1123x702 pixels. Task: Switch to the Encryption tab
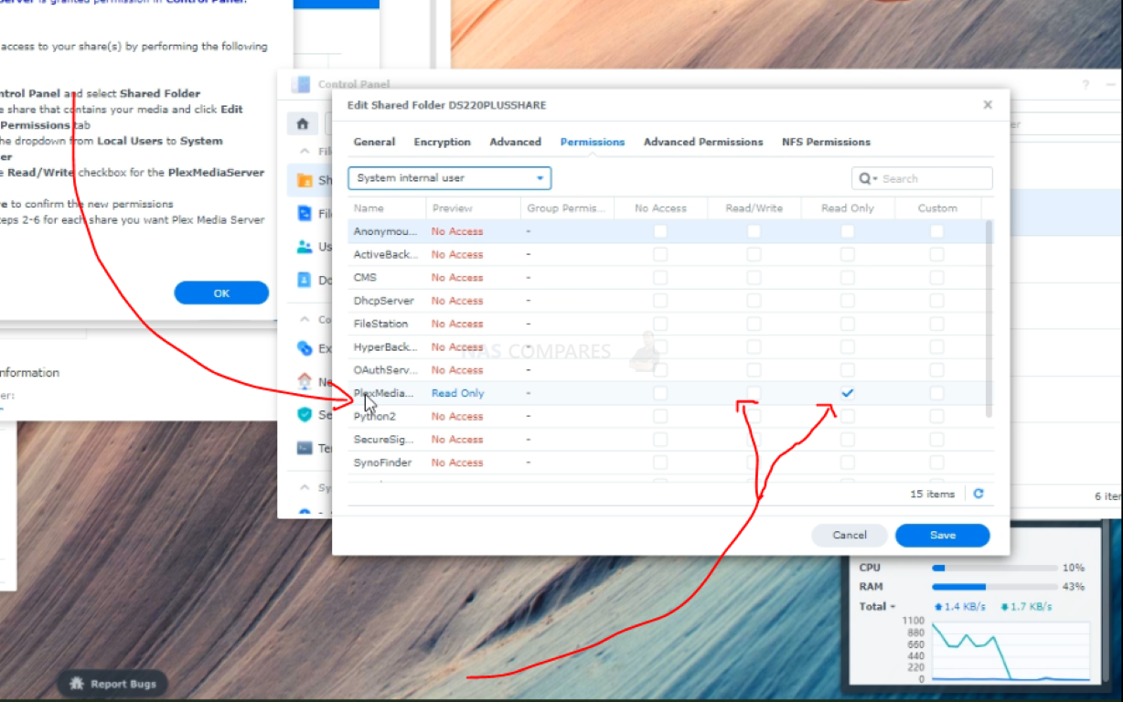[x=442, y=142]
